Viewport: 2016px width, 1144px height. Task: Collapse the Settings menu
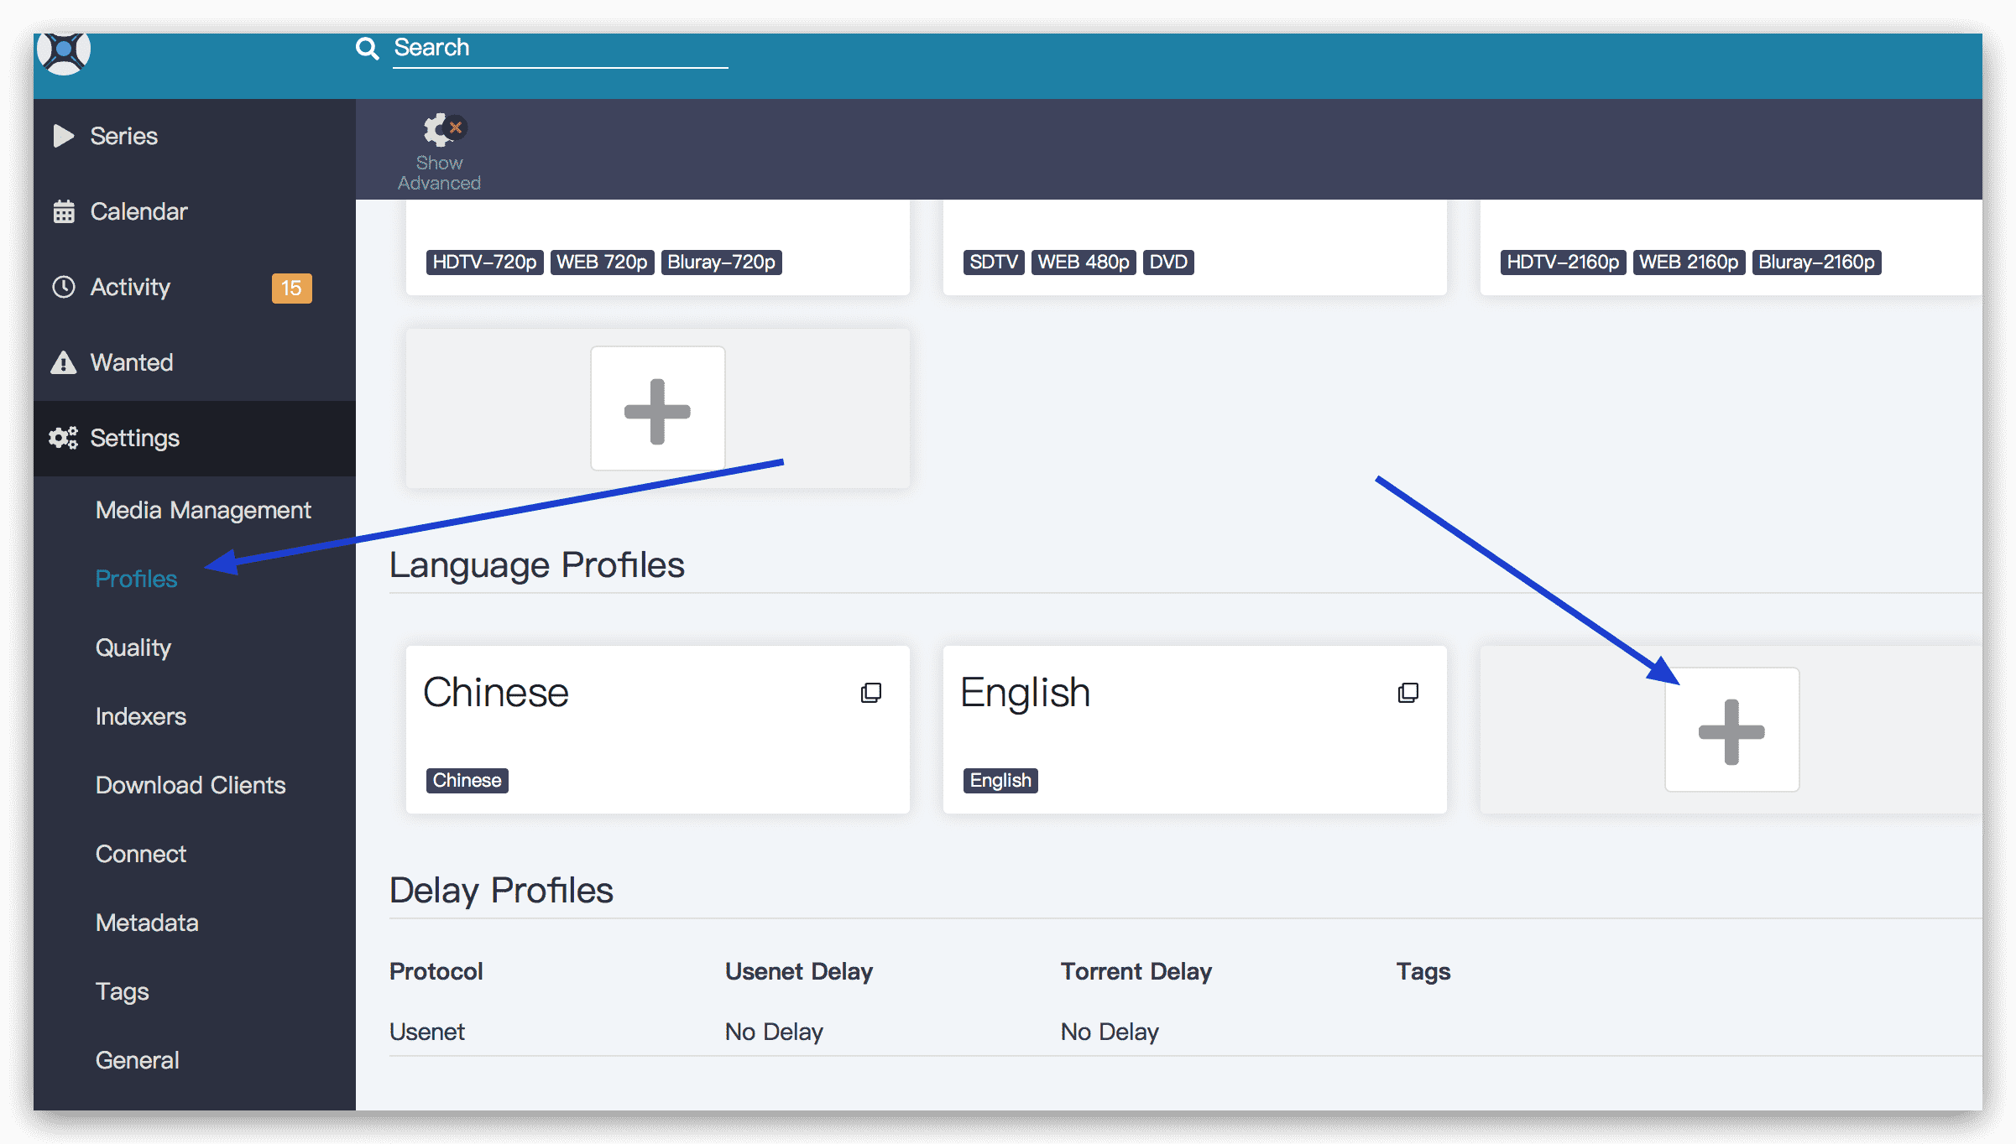[134, 438]
